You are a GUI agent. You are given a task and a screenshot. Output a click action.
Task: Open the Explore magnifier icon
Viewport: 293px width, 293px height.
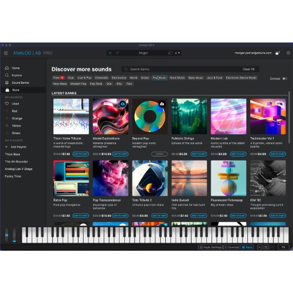(x=7, y=75)
